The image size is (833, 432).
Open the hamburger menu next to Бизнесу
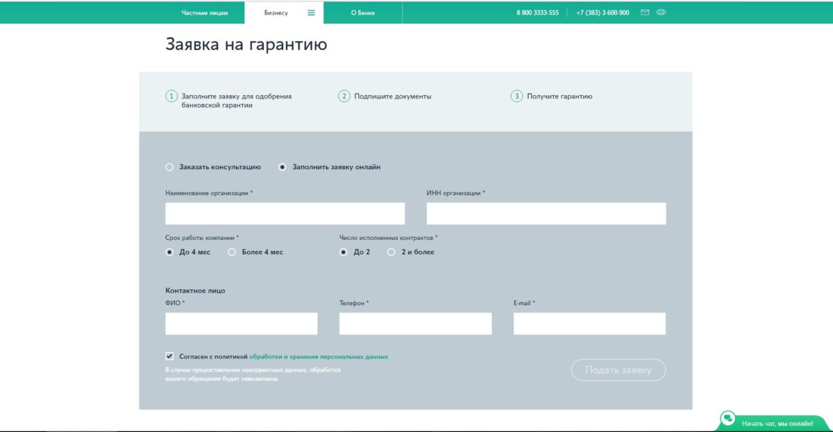(311, 12)
